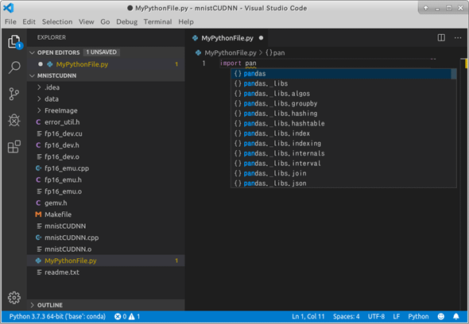
Task: Open error_util.h in explorer
Action: [x=106, y=122]
